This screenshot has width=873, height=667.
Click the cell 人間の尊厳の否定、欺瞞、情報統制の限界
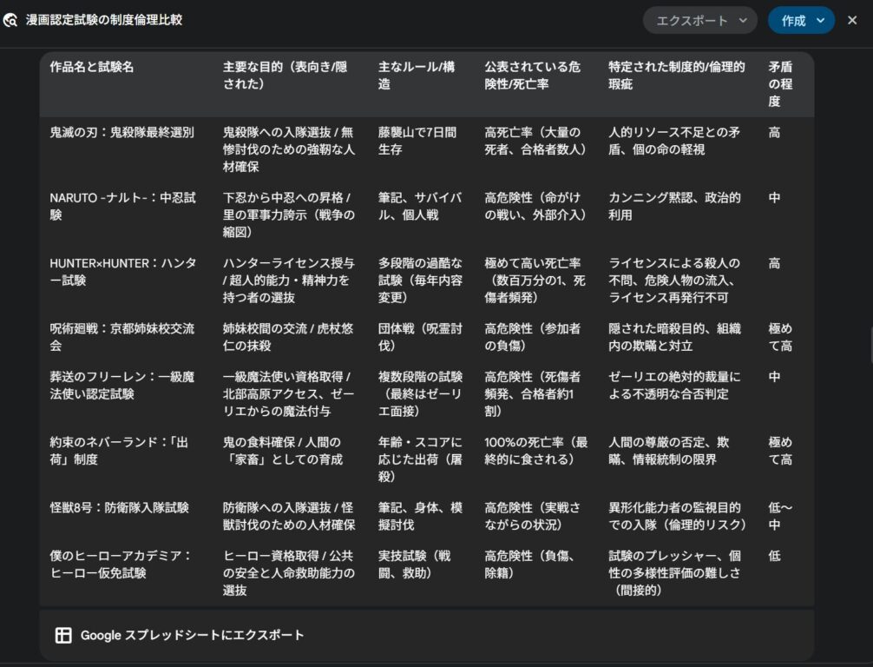click(669, 450)
